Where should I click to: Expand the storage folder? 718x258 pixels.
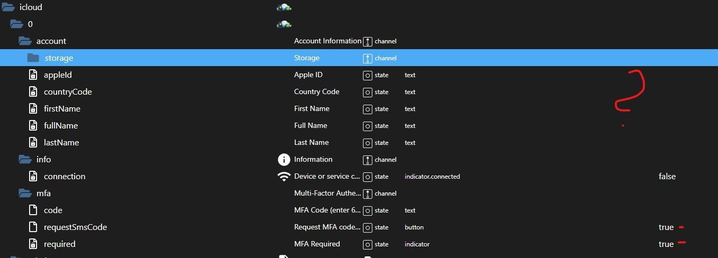33,58
